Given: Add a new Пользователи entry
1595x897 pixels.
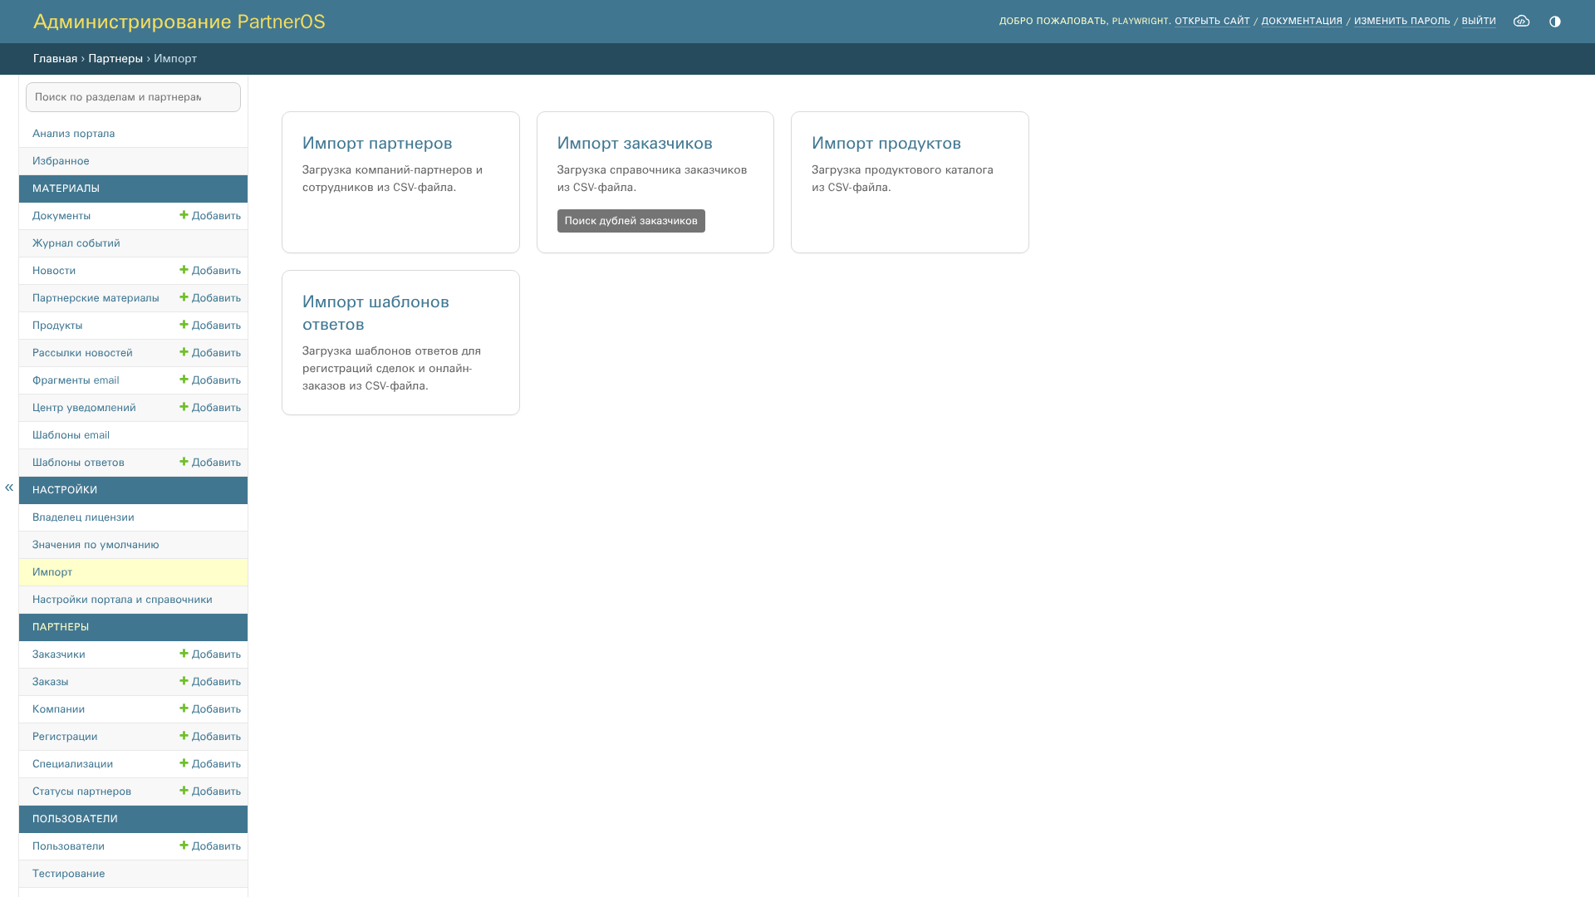Looking at the screenshot, I should click(210, 846).
